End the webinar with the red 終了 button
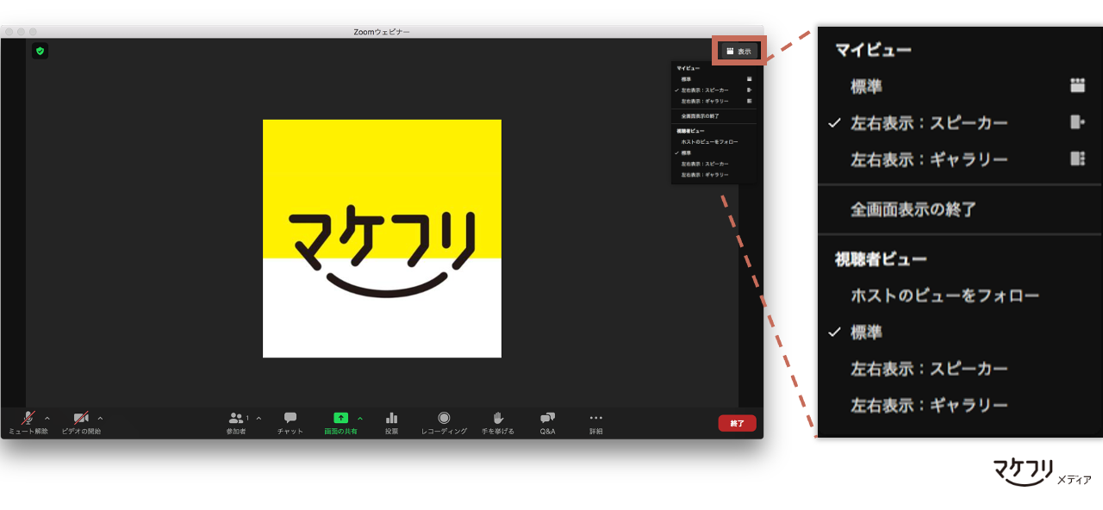This screenshot has width=1103, height=510. pyautogui.click(x=737, y=423)
